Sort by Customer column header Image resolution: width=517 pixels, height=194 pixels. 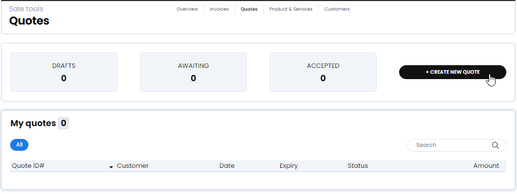click(132, 166)
